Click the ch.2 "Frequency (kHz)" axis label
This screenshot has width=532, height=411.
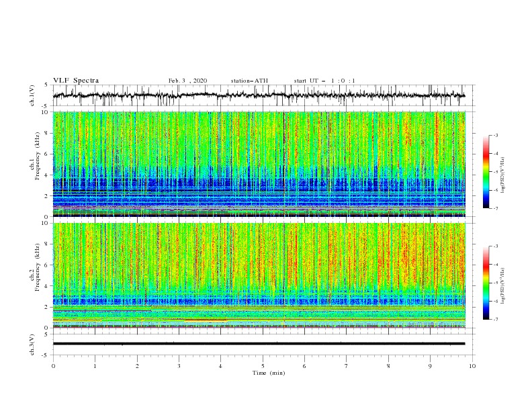coord(37,267)
